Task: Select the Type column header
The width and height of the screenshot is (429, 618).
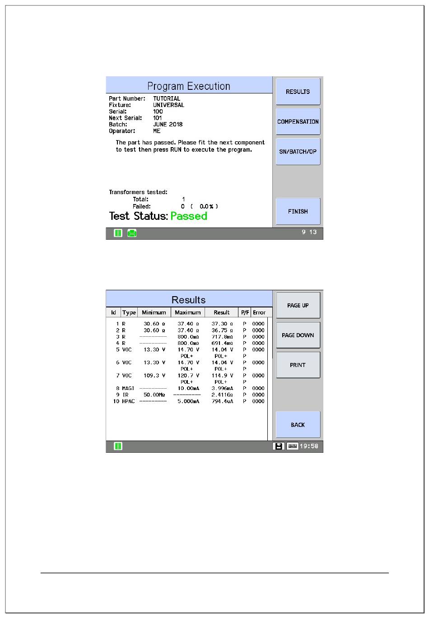Action: tap(129, 312)
